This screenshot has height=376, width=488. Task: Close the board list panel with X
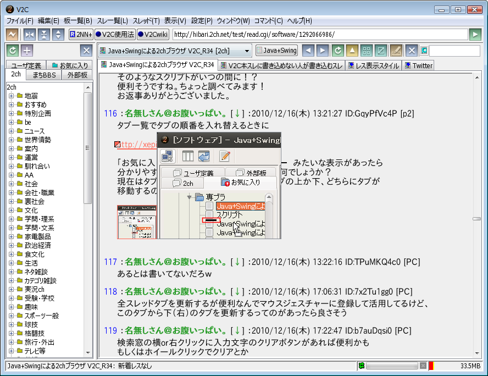click(x=86, y=51)
